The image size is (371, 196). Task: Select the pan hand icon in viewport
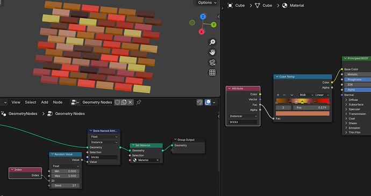212,52
